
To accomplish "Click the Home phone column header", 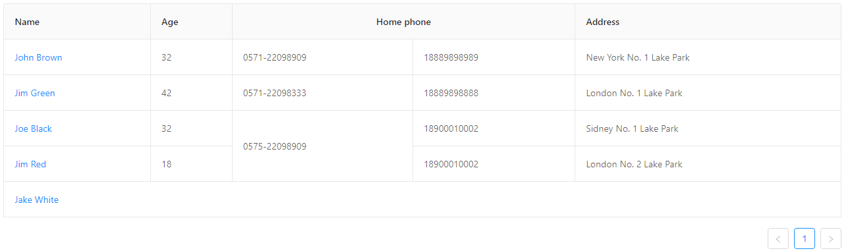I will tap(404, 22).
